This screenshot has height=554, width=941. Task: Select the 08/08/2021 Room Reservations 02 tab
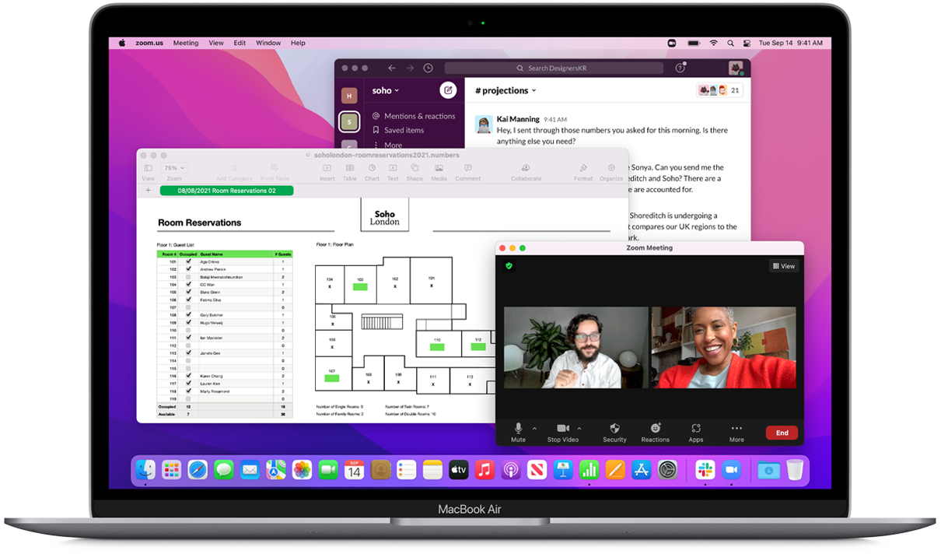pos(226,190)
